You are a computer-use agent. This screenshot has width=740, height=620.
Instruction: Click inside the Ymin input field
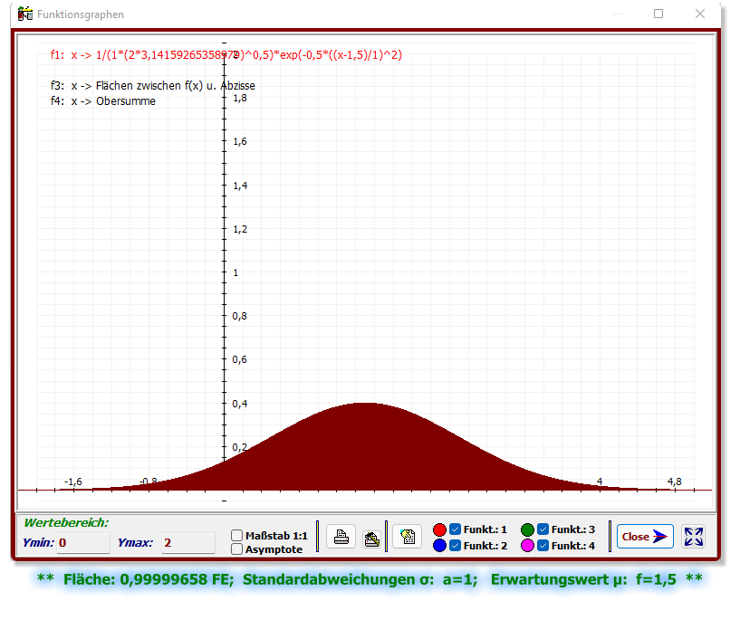point(82,543)
